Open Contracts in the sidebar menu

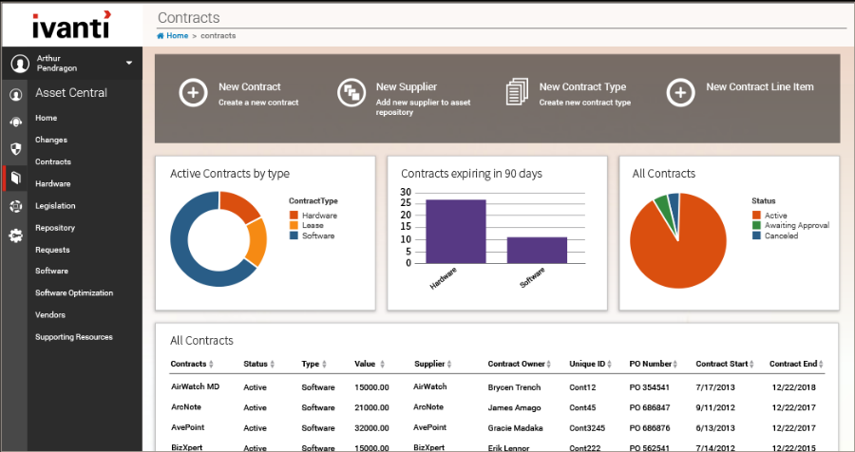(x=53, y=162)
